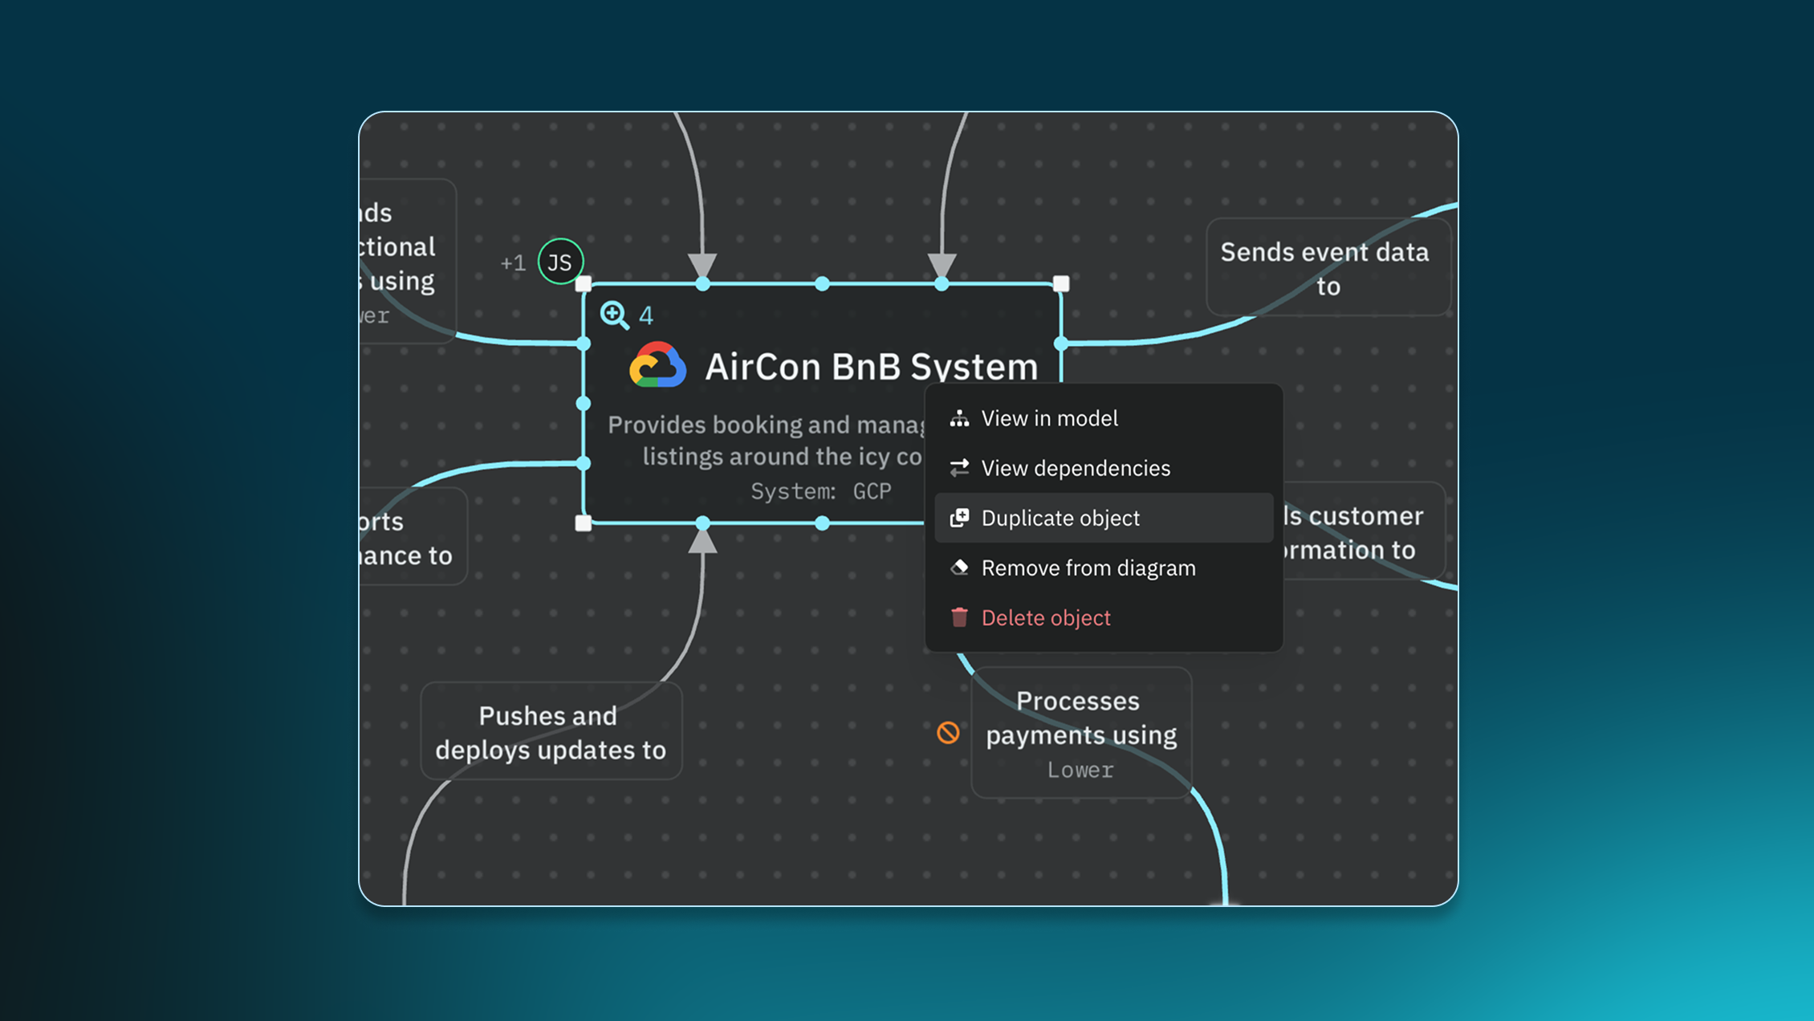Click the Duplicate object icon
Viewport: 1814px width, 1021px height.
pos(959,518)
